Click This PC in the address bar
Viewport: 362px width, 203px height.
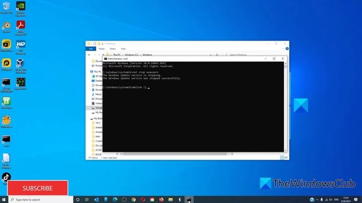click(117, 55)
